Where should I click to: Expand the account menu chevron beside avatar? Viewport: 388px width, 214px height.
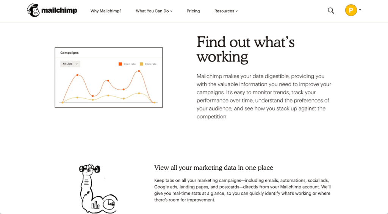coord(360,10)
